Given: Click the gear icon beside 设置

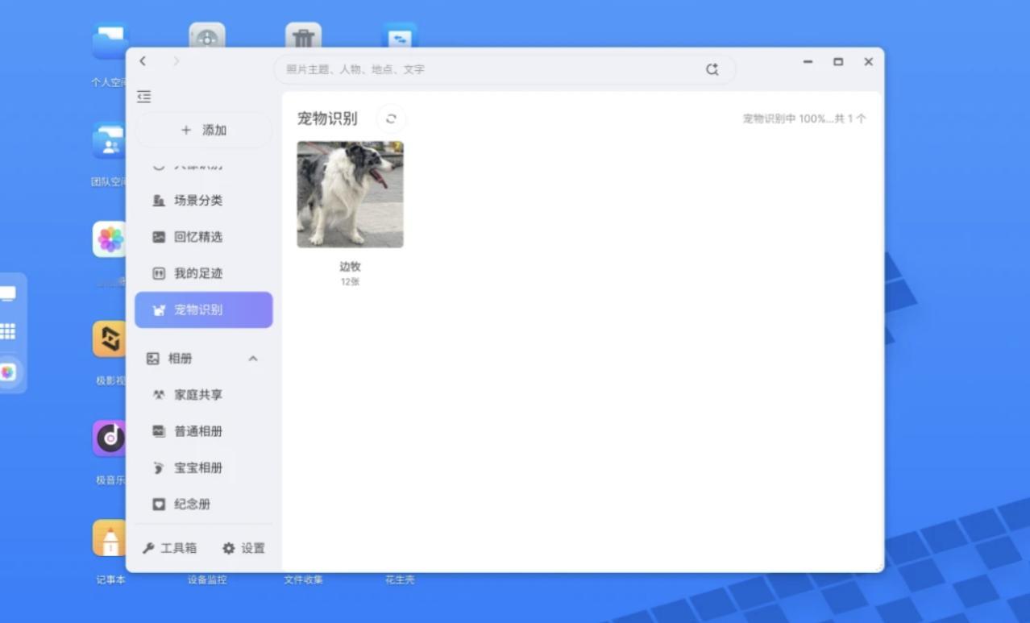Looking at the screenshot, I should point(229,548).
